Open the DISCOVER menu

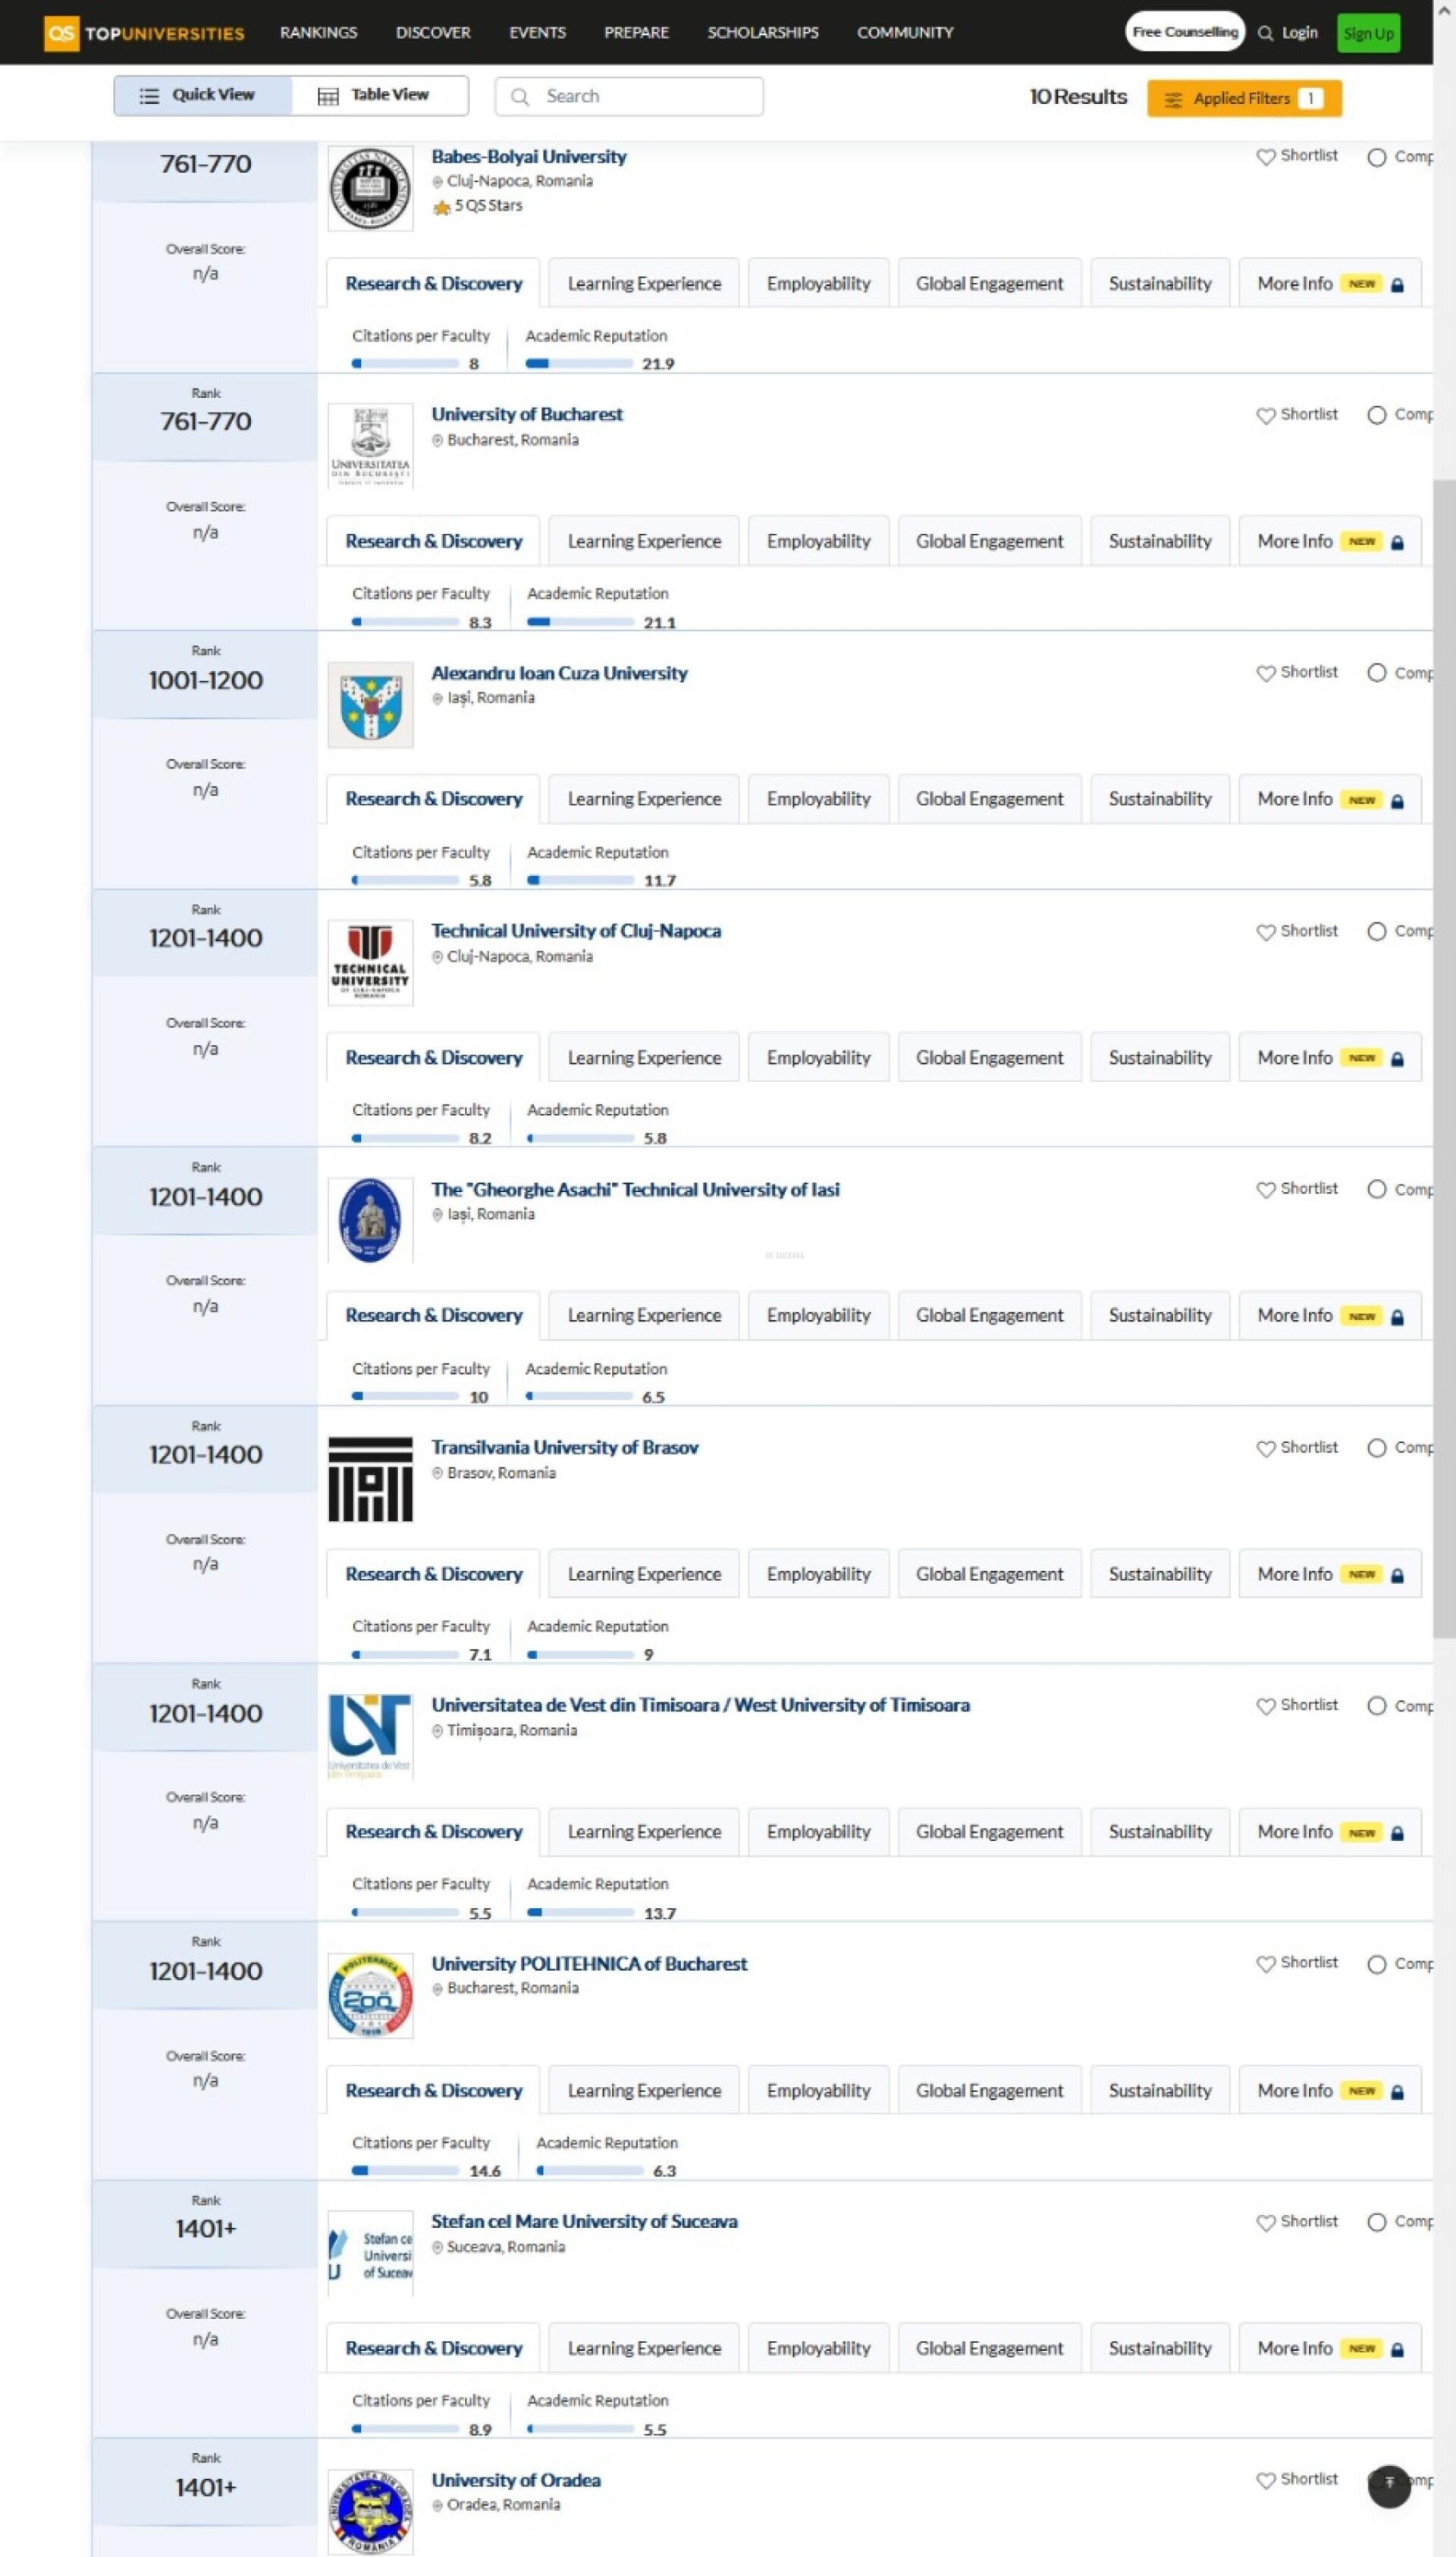pyautogui.click(x=433, y=33)
